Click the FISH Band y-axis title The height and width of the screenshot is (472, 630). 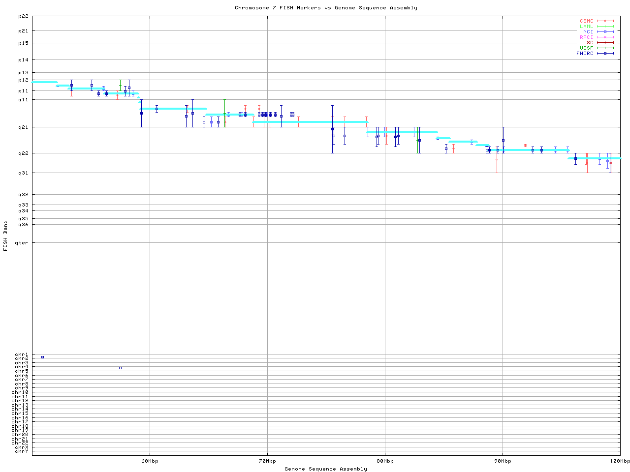point(5,236)
